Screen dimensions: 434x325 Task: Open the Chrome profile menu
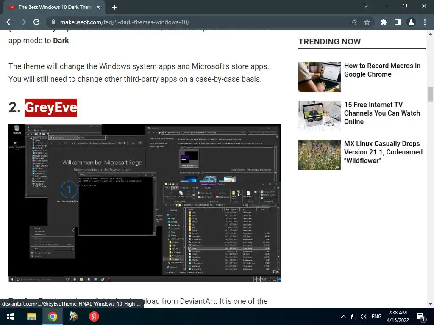click(411, 22)
